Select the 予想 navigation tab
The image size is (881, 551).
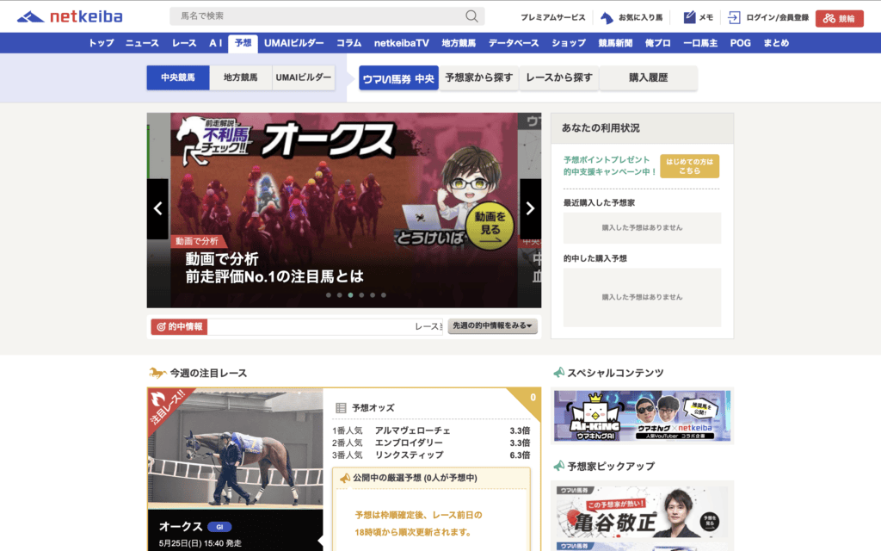(243, 43)
